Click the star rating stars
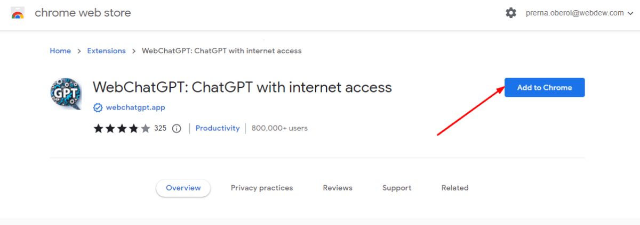 [x=122, y=128]
